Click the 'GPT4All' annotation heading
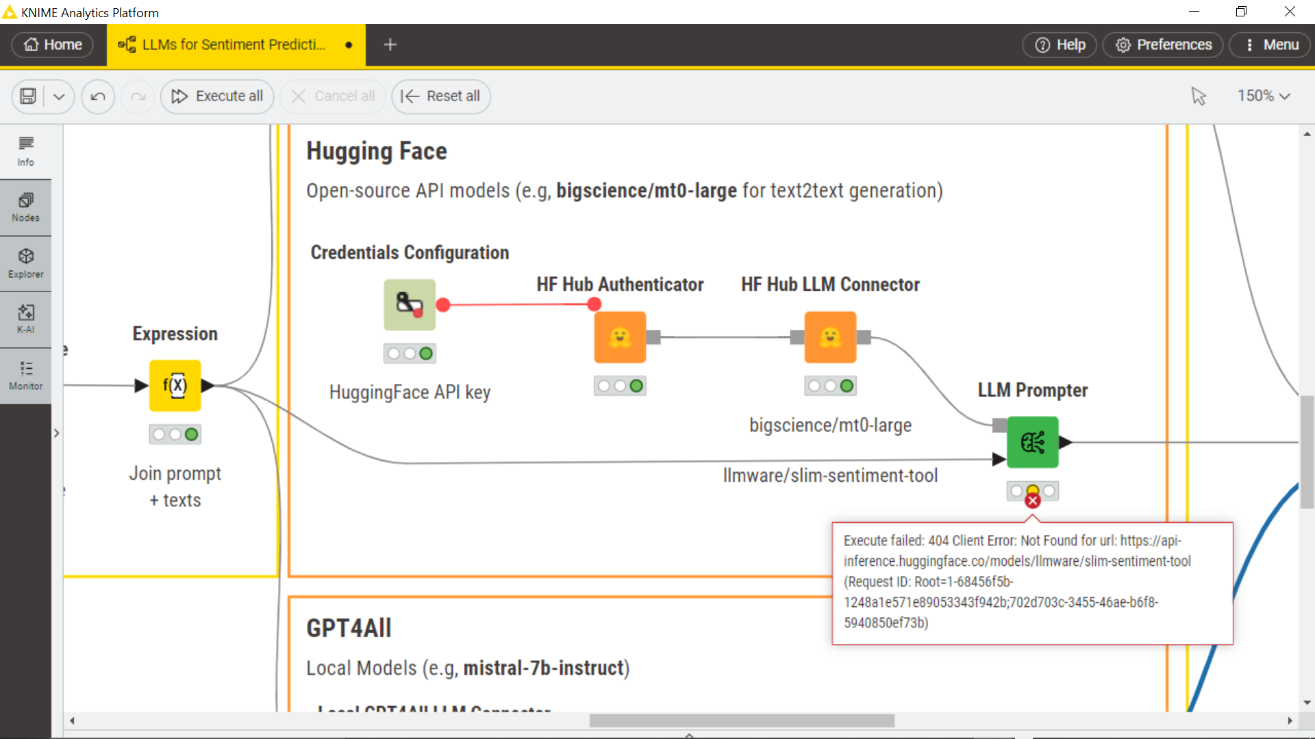The width and height of the screenshot is (1315, 739). [349, 628]
